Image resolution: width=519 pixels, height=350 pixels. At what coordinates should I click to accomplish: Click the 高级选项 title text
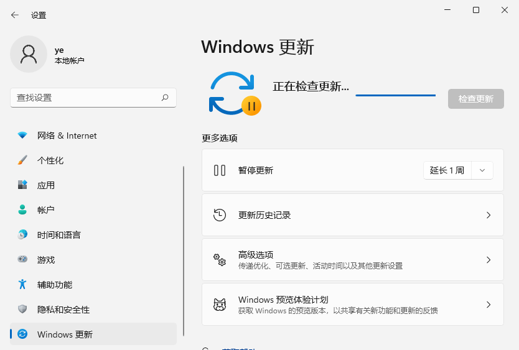[256, 255]
